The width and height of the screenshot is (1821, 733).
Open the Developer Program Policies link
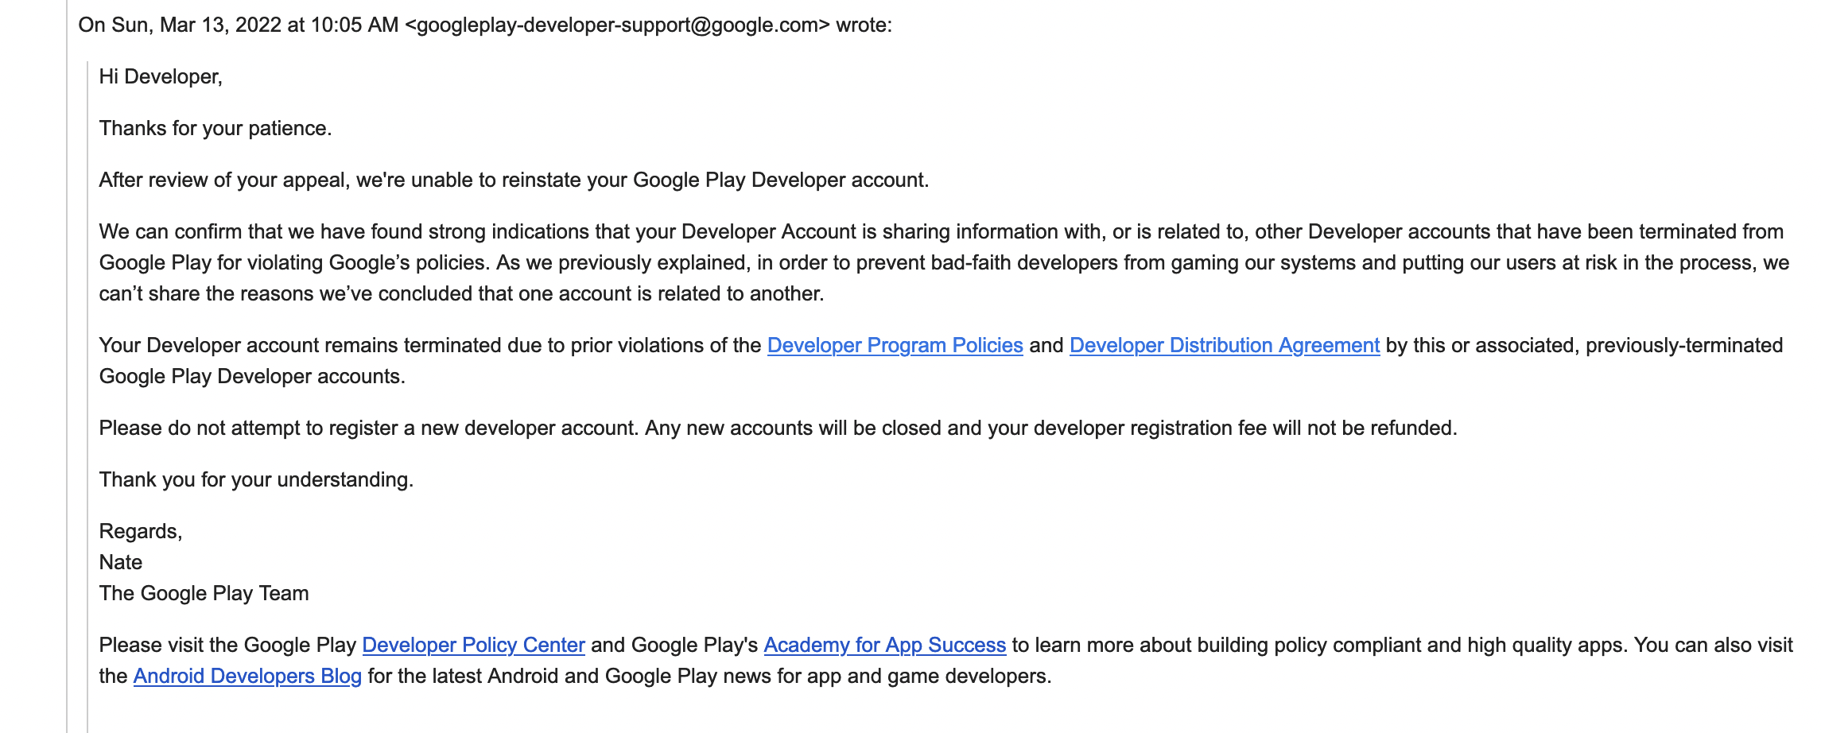tap(894, 346)
